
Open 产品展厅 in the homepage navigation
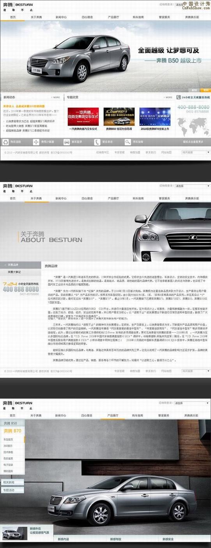[x=113, y=18]
